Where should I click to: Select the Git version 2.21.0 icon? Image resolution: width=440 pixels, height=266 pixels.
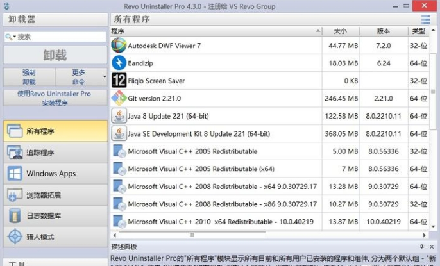119,98
